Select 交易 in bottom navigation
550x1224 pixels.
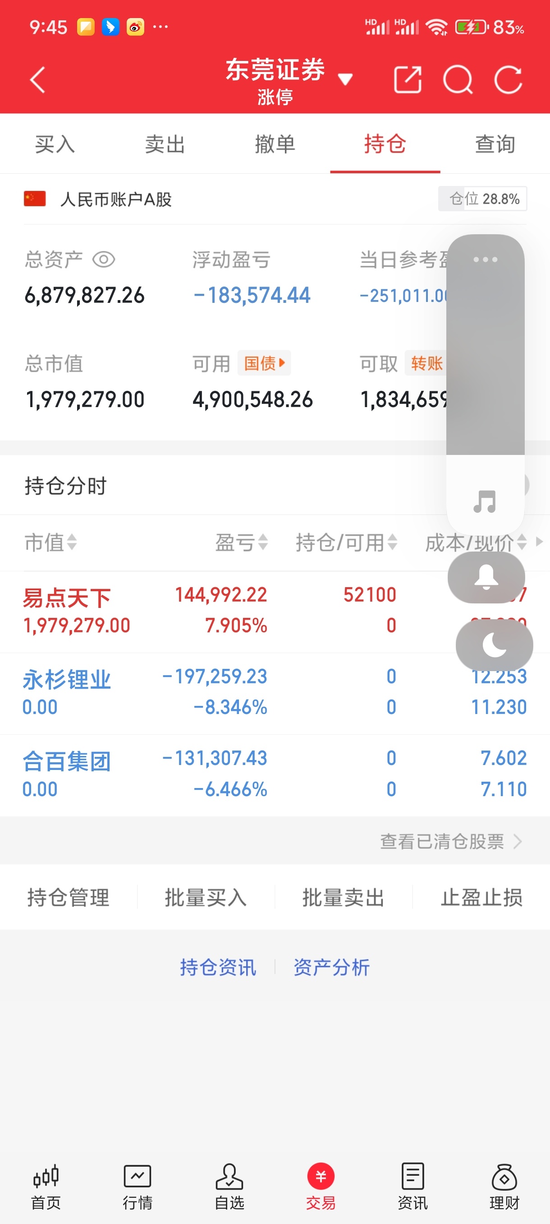pos(321,1187)
